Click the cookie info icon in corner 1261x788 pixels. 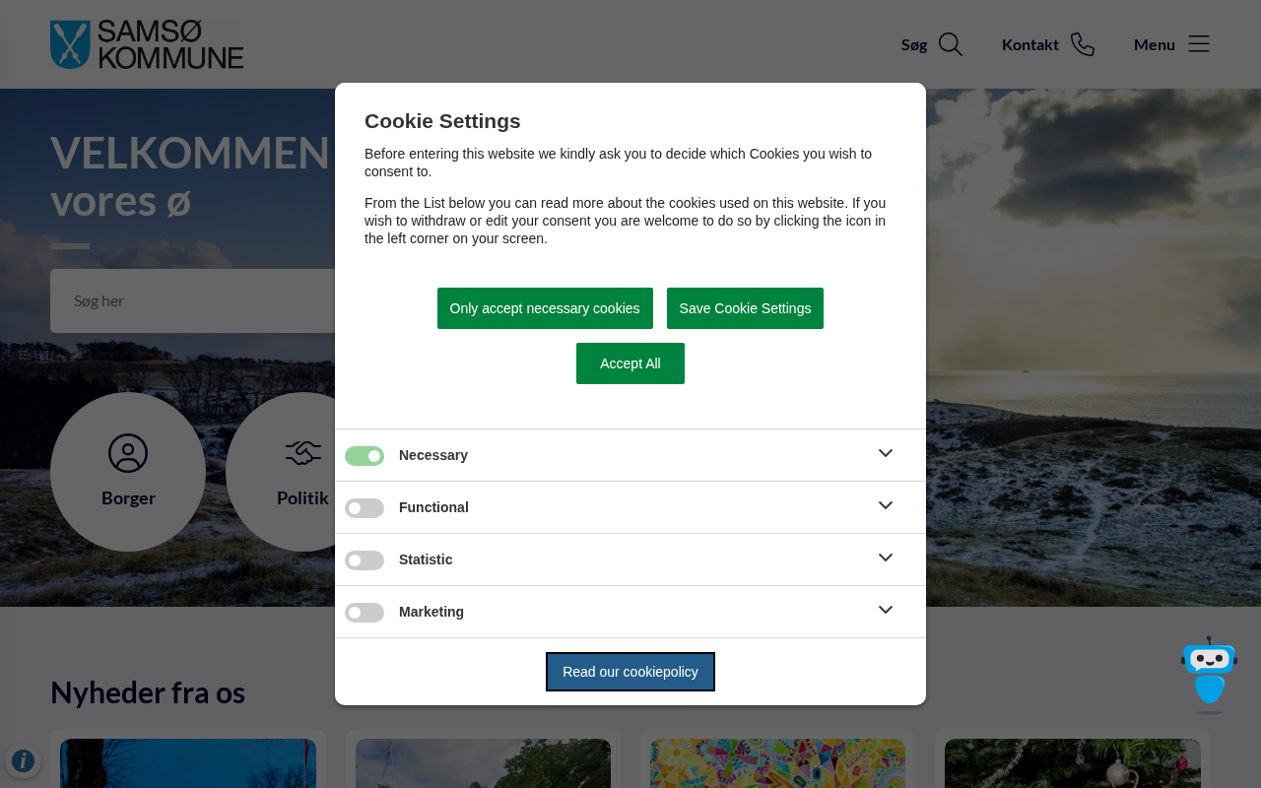point(23,760)
